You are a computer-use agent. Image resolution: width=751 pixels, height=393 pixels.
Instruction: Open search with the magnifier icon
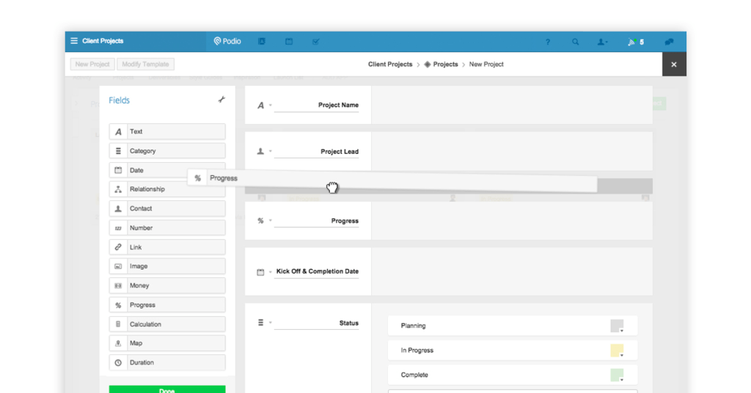[576, 43]
